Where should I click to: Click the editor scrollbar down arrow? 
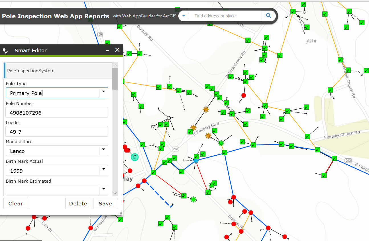click(x=115, y=193)
